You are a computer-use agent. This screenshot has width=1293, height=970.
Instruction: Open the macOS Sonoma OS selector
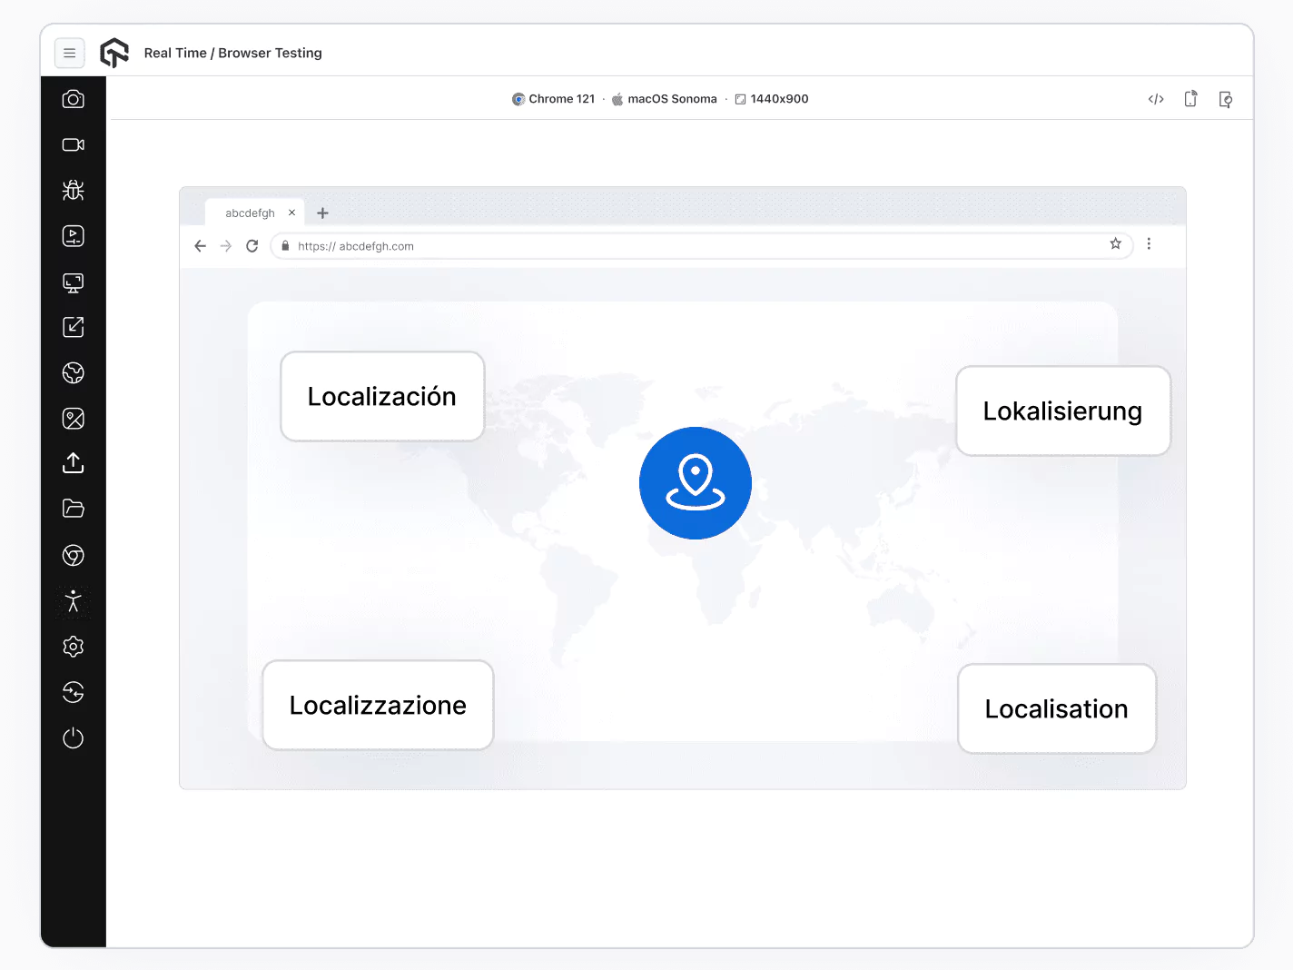(664, 99)
